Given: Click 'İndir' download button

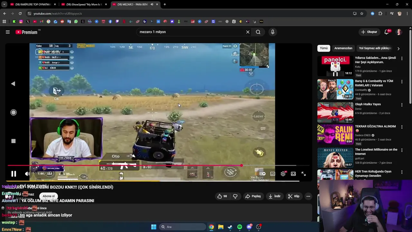Looking at the screenshot, I should pos(274,196).
